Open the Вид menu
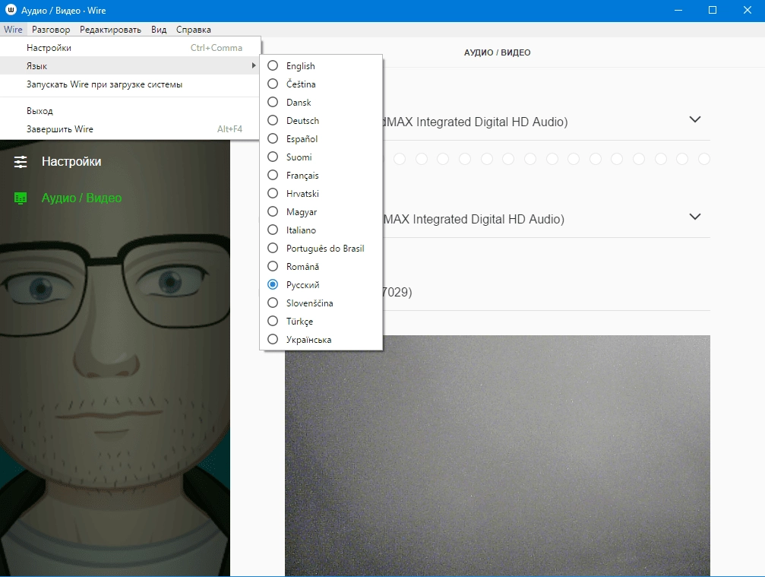765x577 pixels. point(159,30)
